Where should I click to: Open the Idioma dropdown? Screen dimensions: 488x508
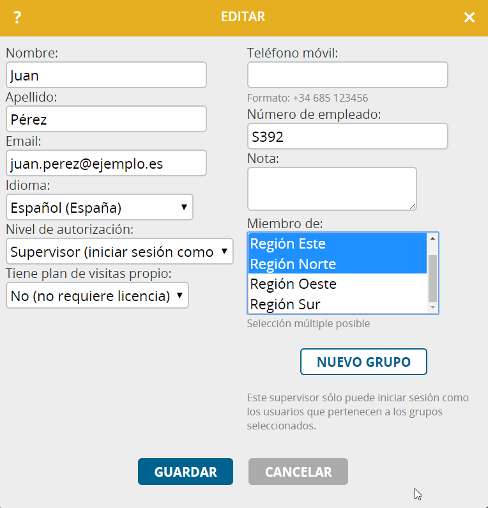coord(100,207)
